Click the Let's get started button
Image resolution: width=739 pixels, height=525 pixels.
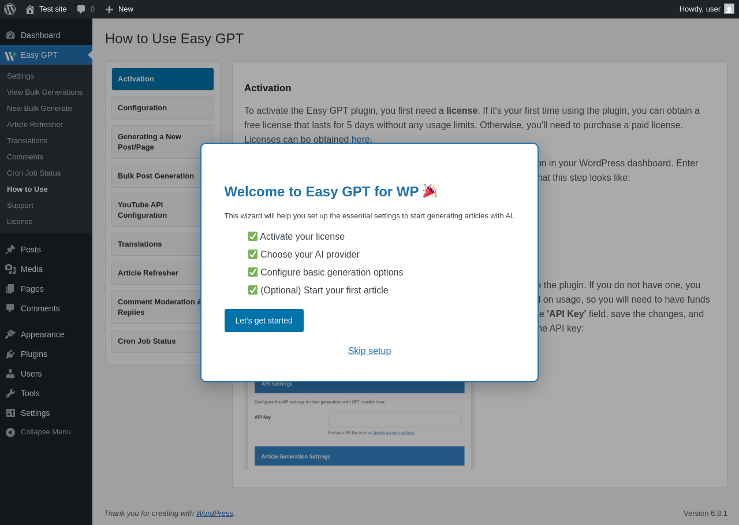pyautogui.click(x=264, y=321)
